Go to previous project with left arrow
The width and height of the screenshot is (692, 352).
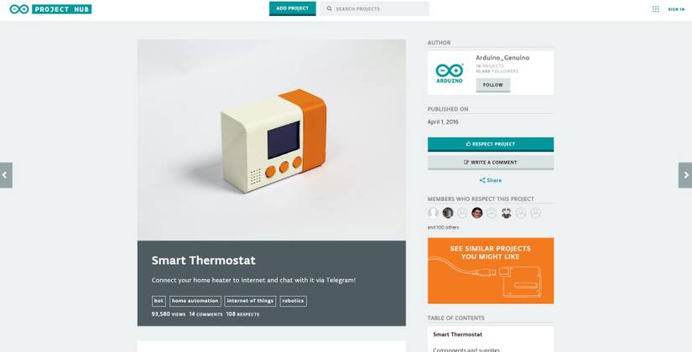point(6,175)
